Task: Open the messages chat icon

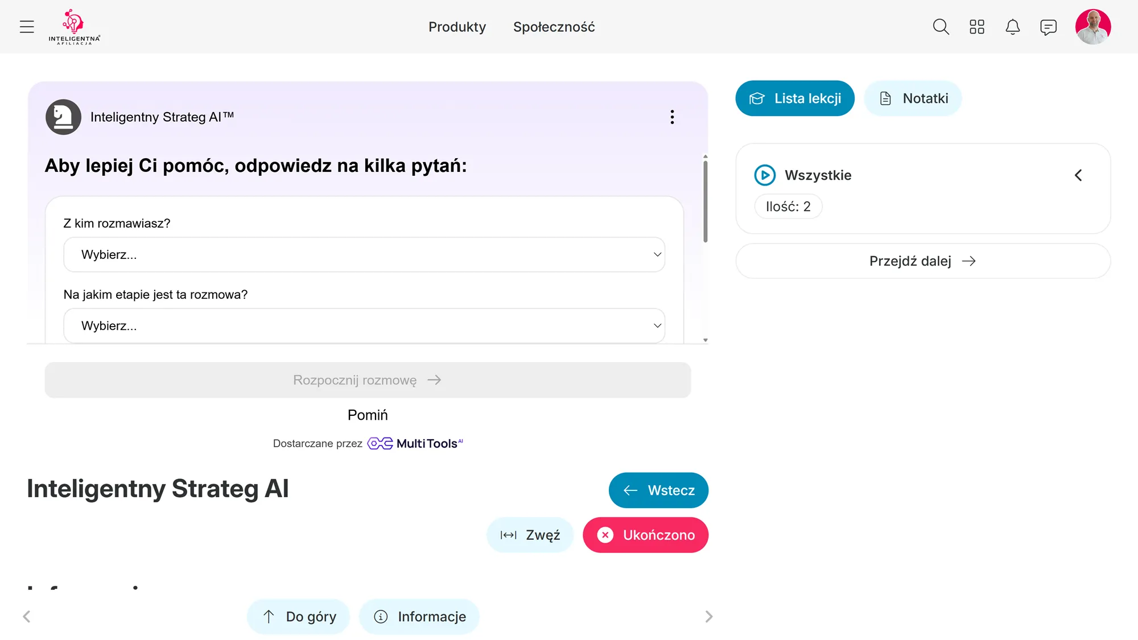Action: point(1048,27)
